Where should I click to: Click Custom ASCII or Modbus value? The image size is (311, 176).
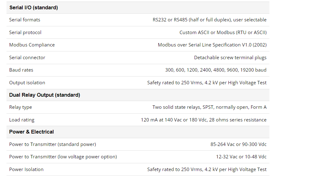coord(223,33)
